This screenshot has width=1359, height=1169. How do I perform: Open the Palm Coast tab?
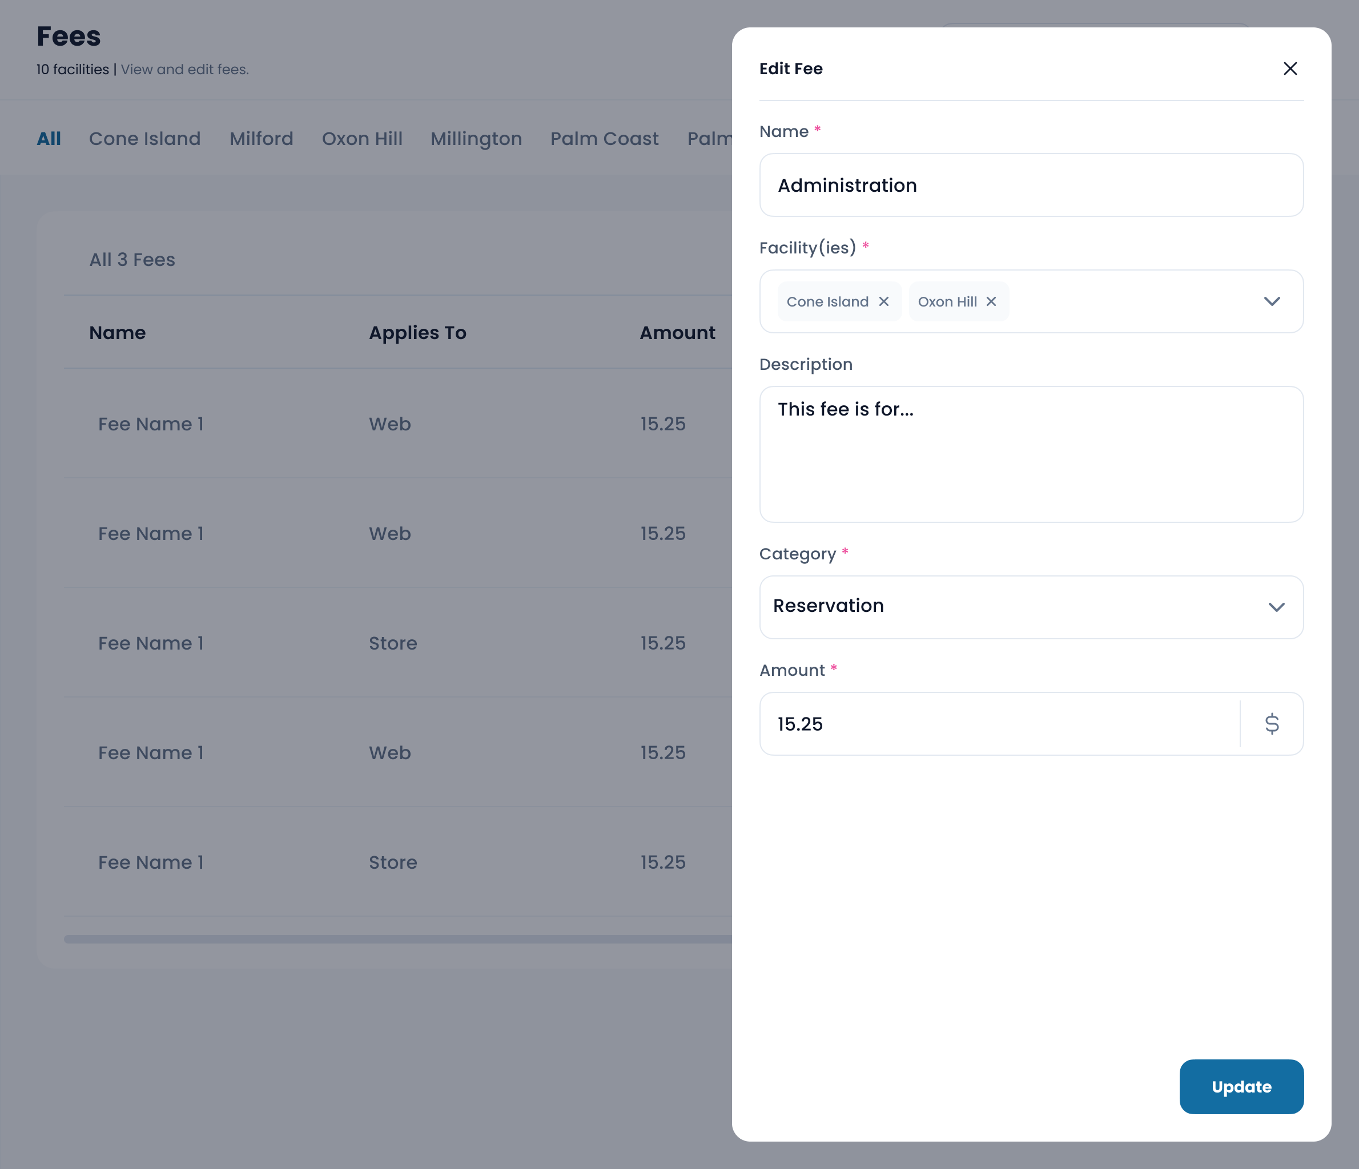pos(604,139)
